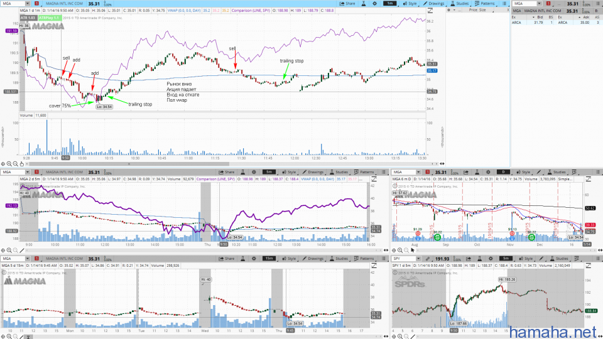Click green dividend marker near Sep on the daily chart
603x339 pixels.
pos(437,237)
